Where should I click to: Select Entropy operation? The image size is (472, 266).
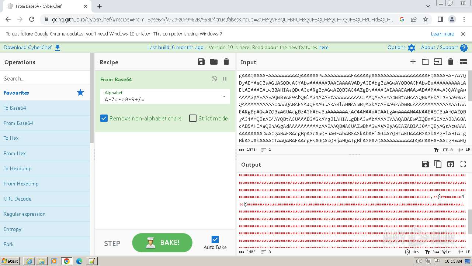click(x=45, y=229)
